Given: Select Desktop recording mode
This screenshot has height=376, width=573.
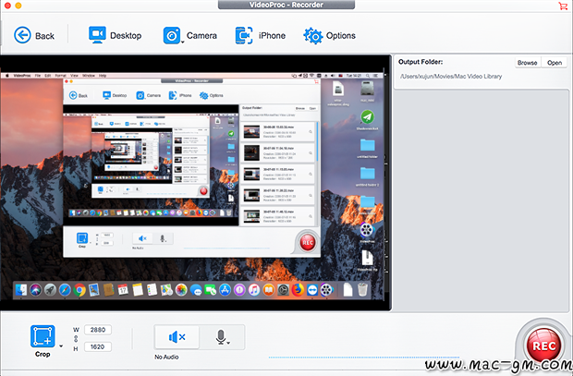Looking at the screenshot, I should point(116,35).
